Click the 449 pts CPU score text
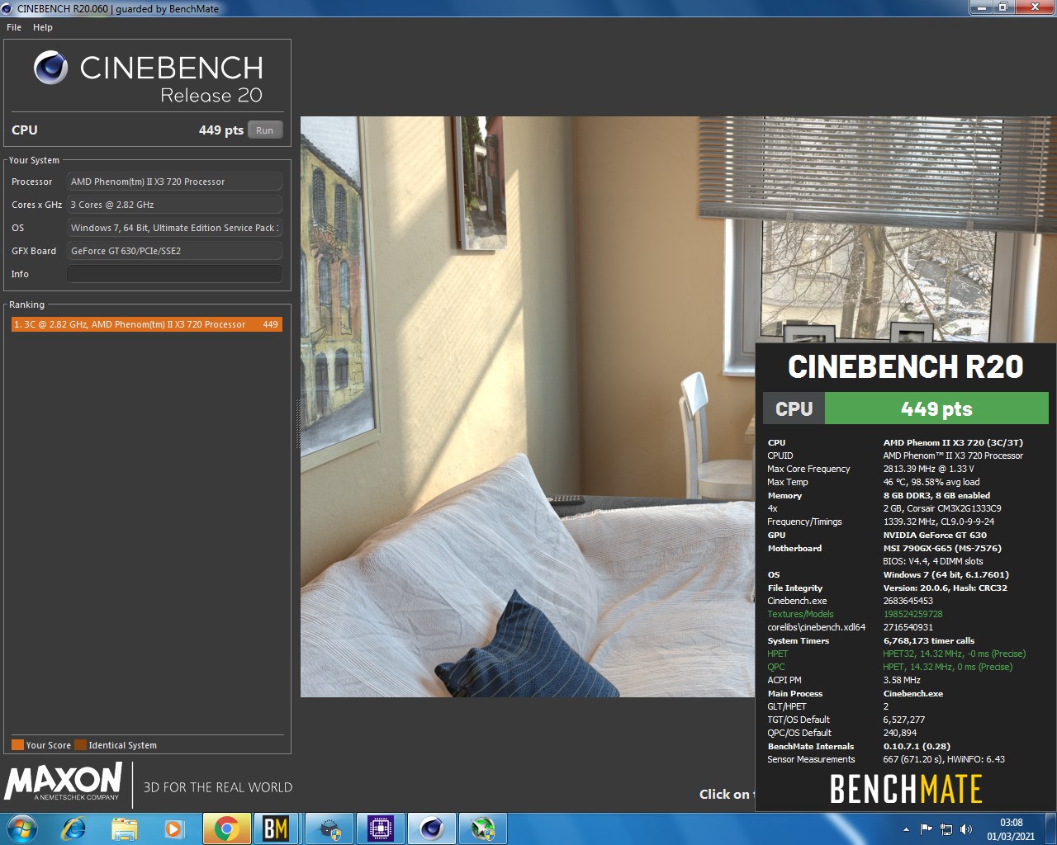 (221, 130)
